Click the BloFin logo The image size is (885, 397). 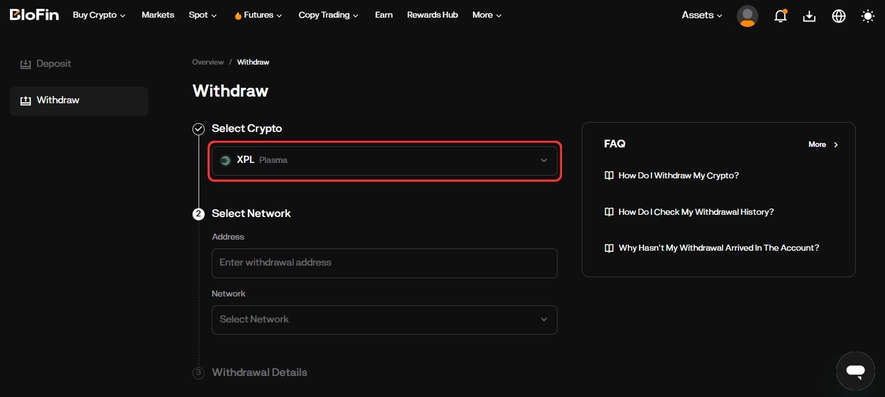coord(34,15)
